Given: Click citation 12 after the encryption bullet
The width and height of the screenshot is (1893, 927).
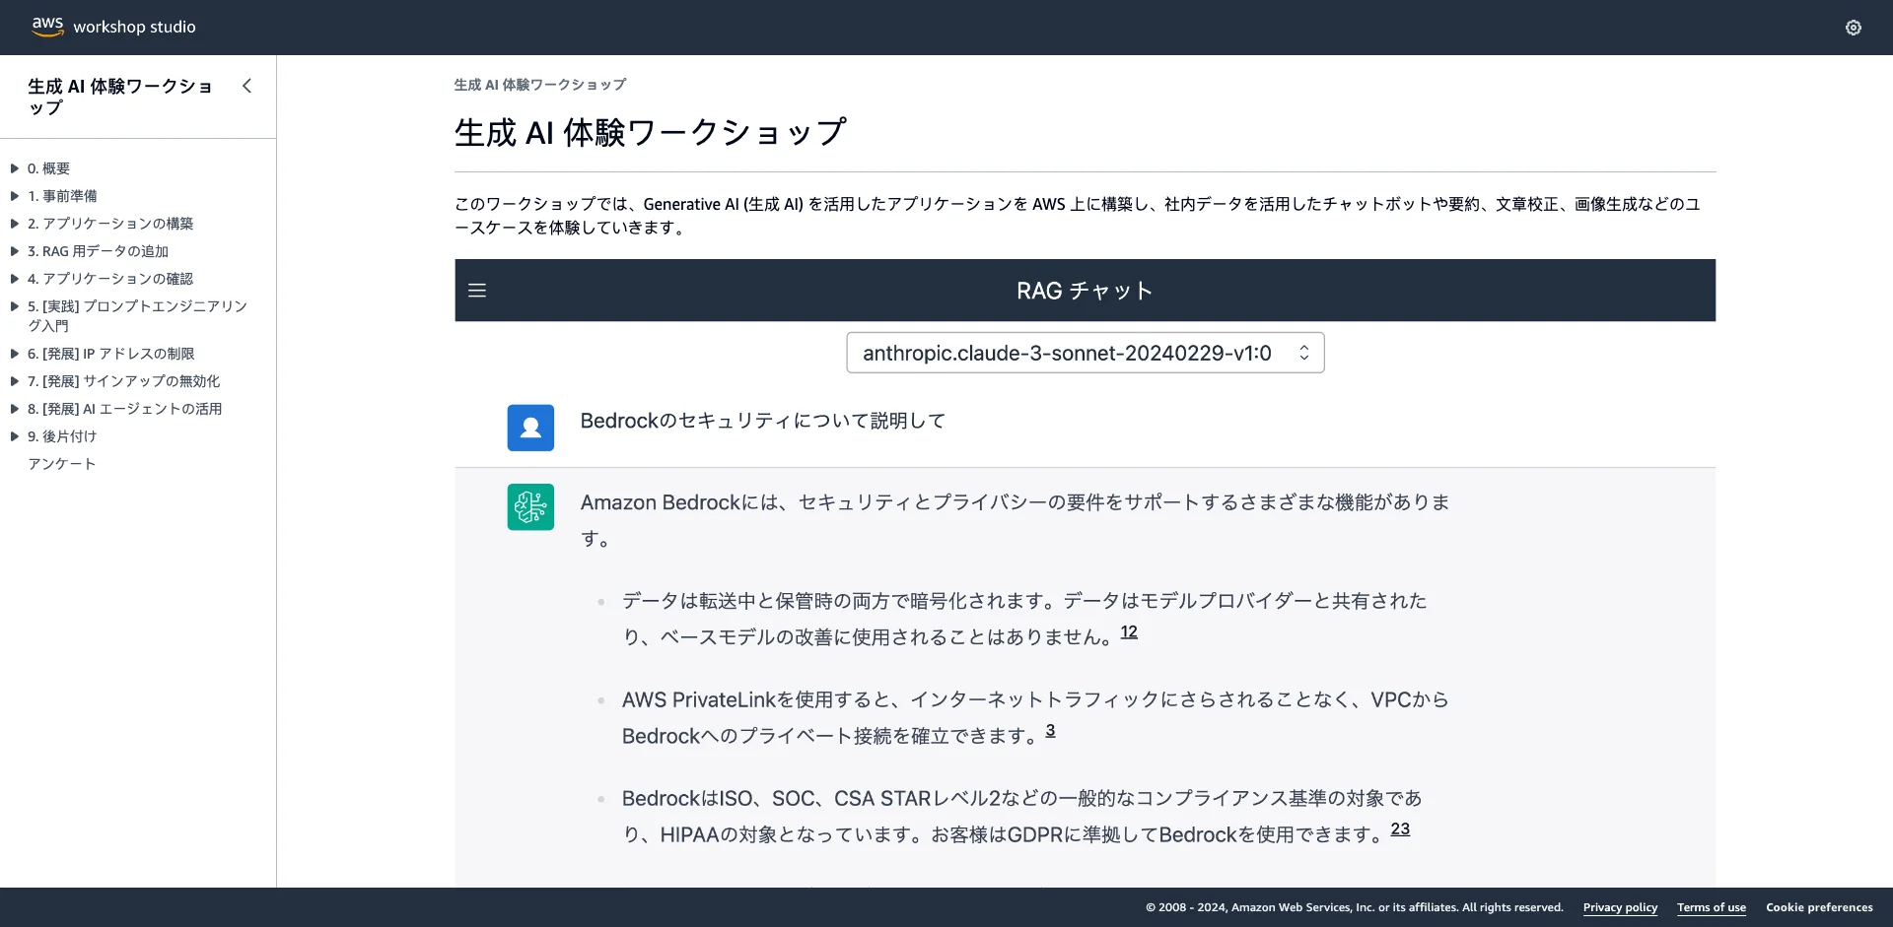Looking at the screenshot, I should pos(1129,632).
